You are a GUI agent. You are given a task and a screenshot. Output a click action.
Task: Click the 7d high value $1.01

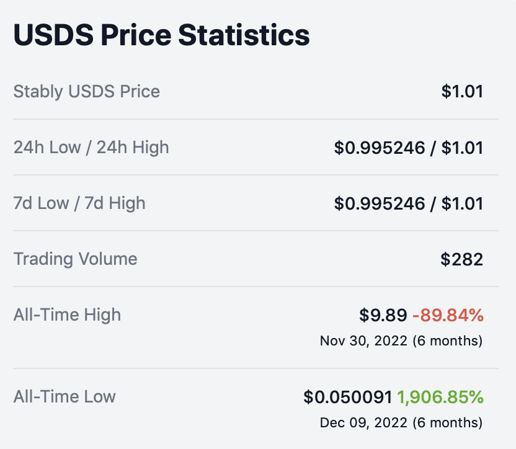coord(462,203)
